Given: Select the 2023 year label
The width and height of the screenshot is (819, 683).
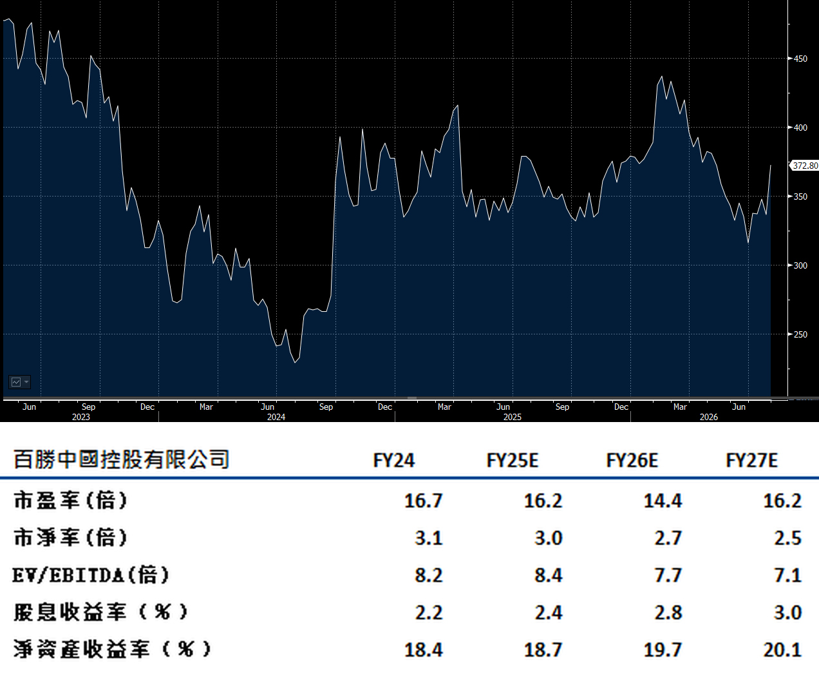Looking at the screenshot, I should (81, 417).
